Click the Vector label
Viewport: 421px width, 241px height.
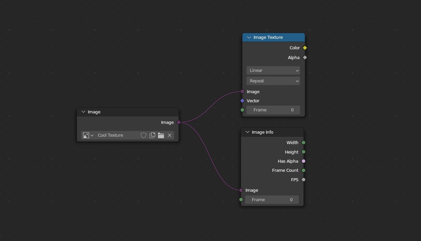click(x=253, y=101)
